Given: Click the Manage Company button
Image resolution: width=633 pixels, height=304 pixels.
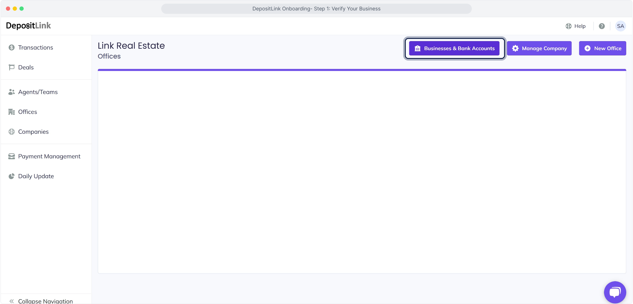Looking at the screenshot, I should pos(539,48).
